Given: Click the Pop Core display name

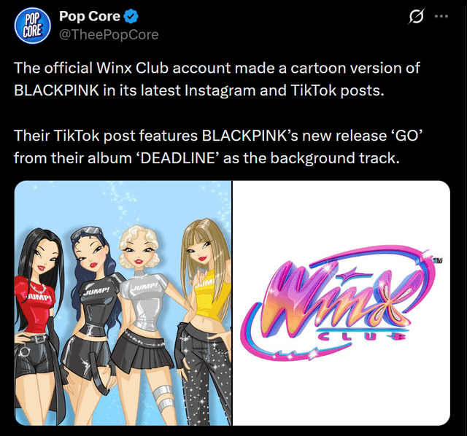Looking at the screenshot, I should [90, 16].
